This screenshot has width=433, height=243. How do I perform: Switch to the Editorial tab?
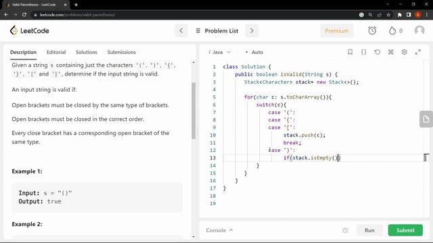tap(56, 52)
